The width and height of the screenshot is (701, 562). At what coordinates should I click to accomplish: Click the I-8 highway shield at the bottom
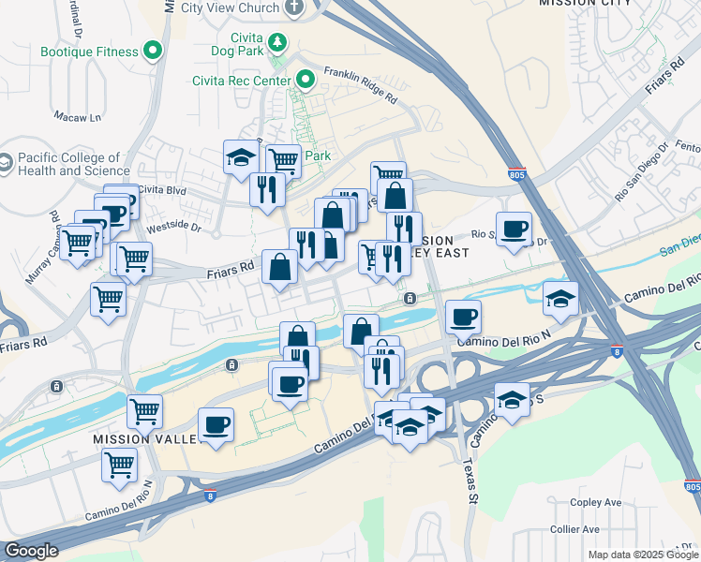pyautogui.click(x=211, y=495)
